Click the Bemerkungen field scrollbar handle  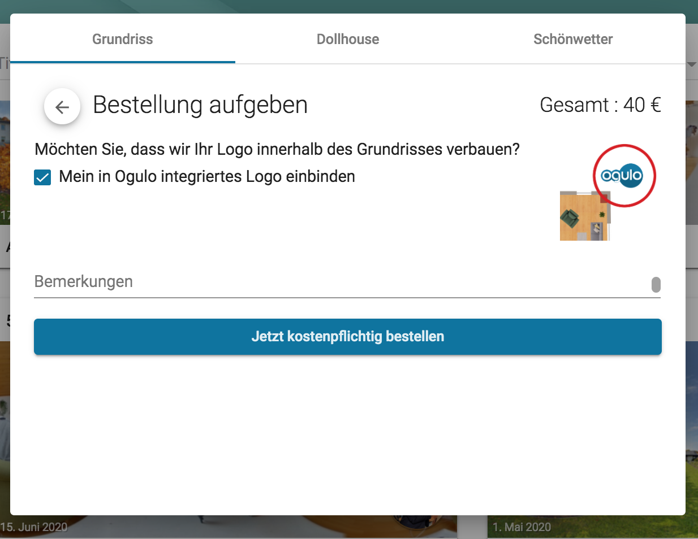click(x=656, y=285)
